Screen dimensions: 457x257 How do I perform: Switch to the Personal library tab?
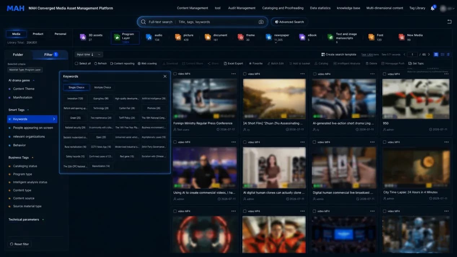point(60,34)
